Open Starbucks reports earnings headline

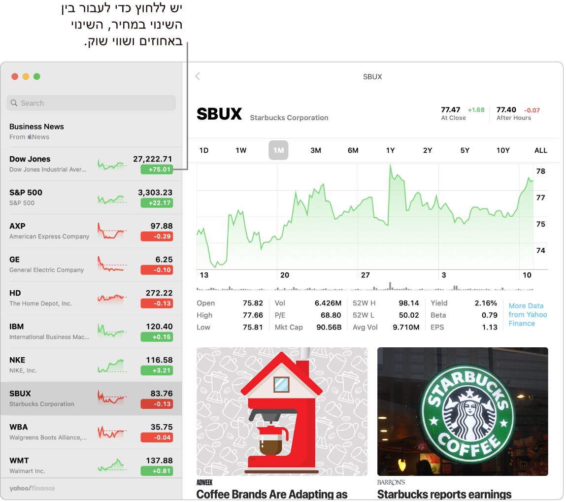click(x=444, y=494)
